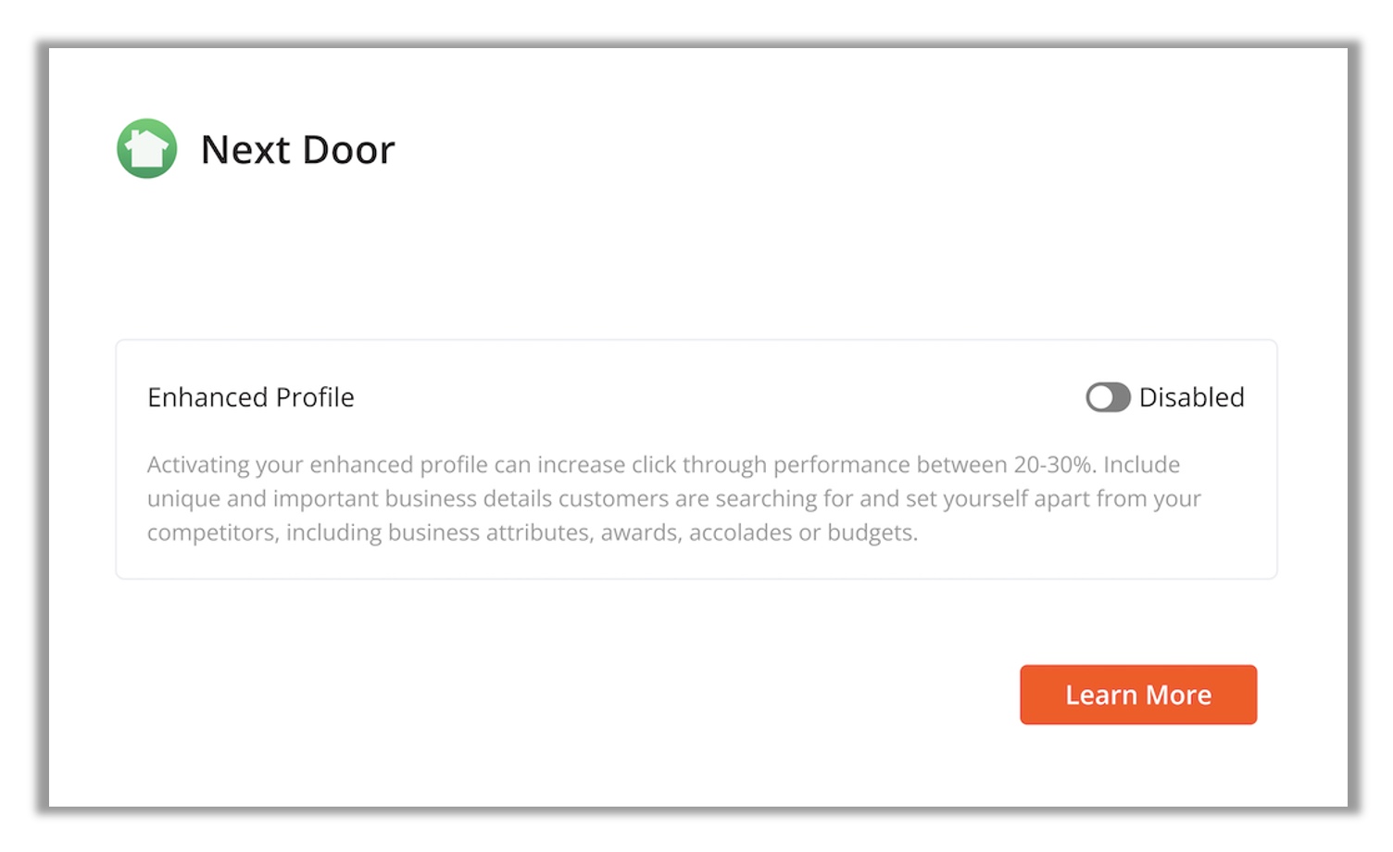Click the line starting "Activating your enhanced profile"
The width and height of the screenshot is (1393, 852).
pos(663,465)
